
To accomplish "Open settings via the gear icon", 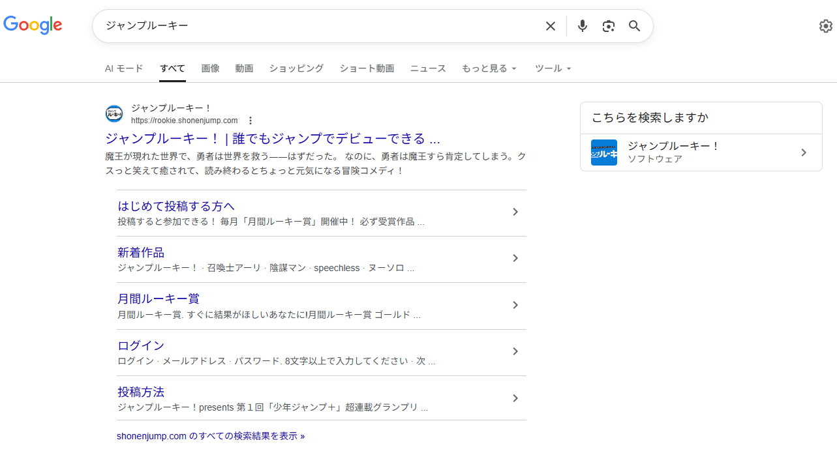I will (x=825, y=26).
